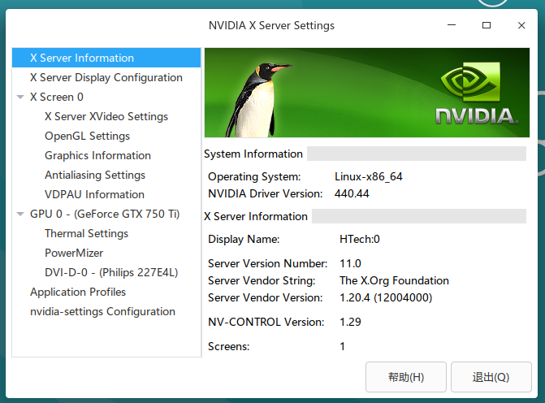This screenshot has width=545, height=403.
Task: Open X Server Display Configuration
Action: point(106,77)
